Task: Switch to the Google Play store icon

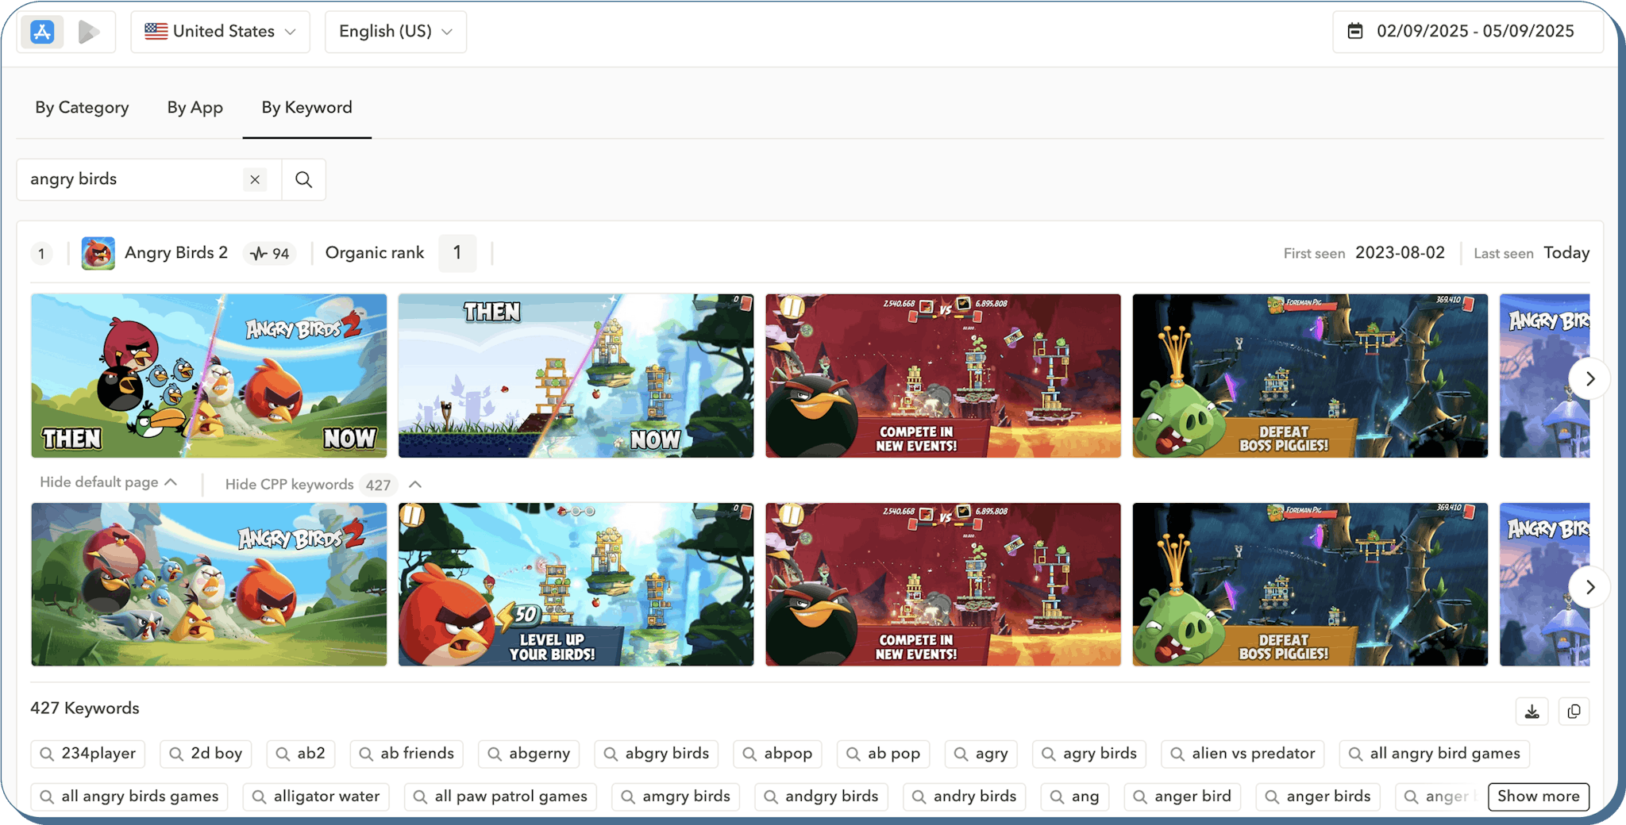Action: click(x=89, y=32)
